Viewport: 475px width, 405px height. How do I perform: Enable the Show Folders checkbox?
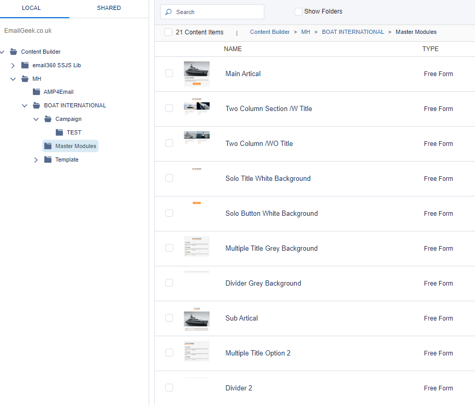298,11
